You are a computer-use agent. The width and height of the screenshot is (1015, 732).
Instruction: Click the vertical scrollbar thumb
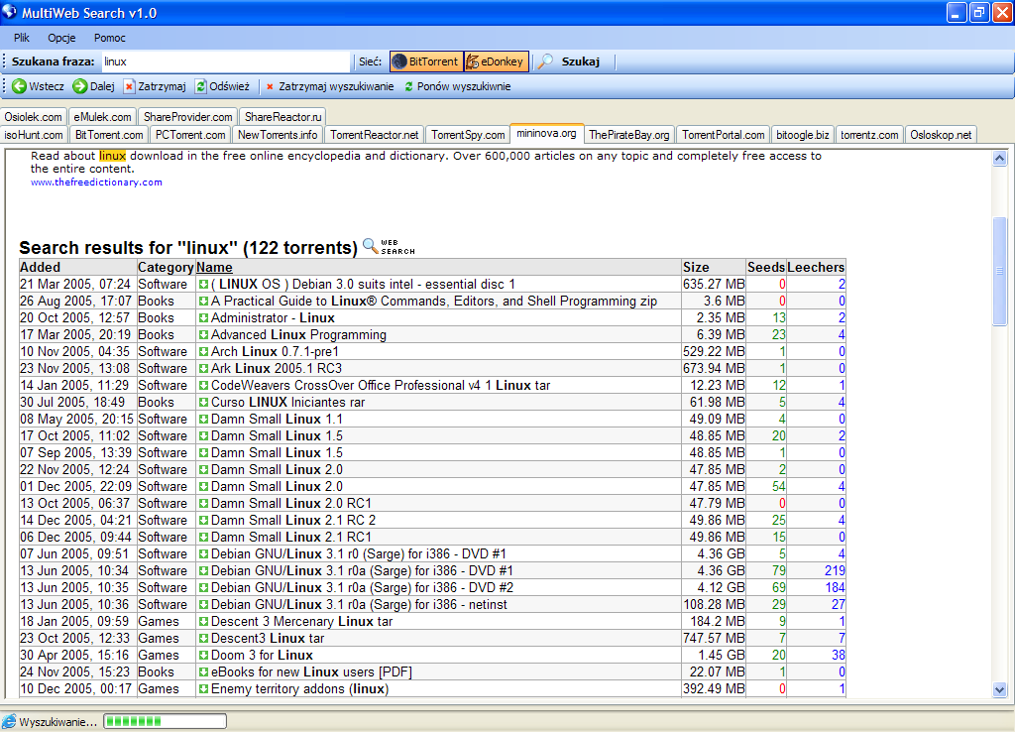pyautogui.click(x=999, y=271)
